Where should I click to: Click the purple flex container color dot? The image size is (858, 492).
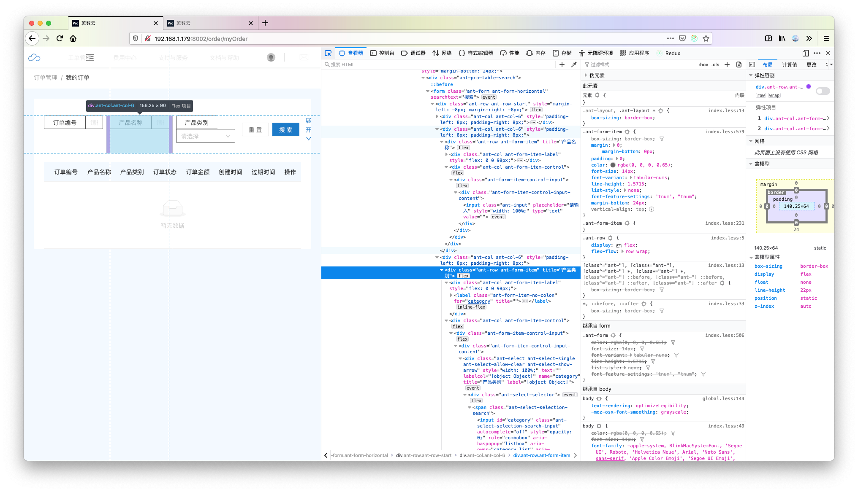click(x=809, y=86)
